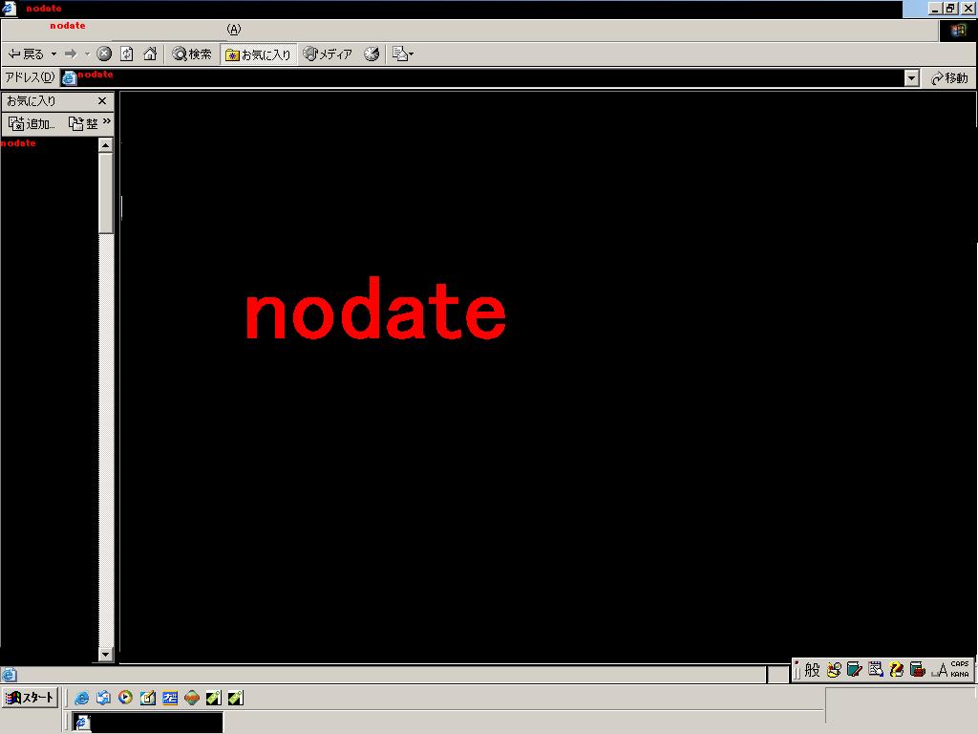Toggle the IME CAPS indicator
Image resolution: width=978 pixels, height=734 pixels.
tap(960, 664)
